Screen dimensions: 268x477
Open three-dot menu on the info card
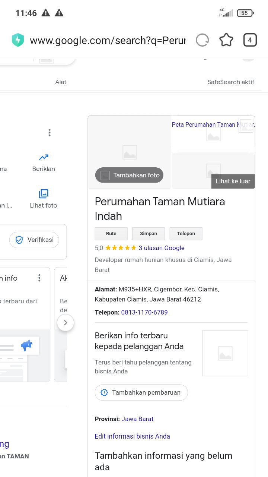[x=39, y=278]
